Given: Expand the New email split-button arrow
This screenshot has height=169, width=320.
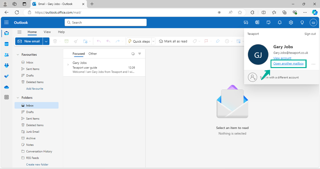Looking at the screenshot, I should pos(46,41).
